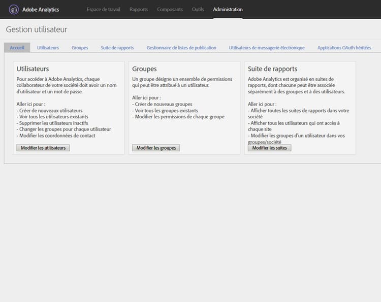The height and width of the screenshot is (302, 381).
Task: Click '- Voir tous les utilisateurs existants' line
Action: click(x=52, y=117)
